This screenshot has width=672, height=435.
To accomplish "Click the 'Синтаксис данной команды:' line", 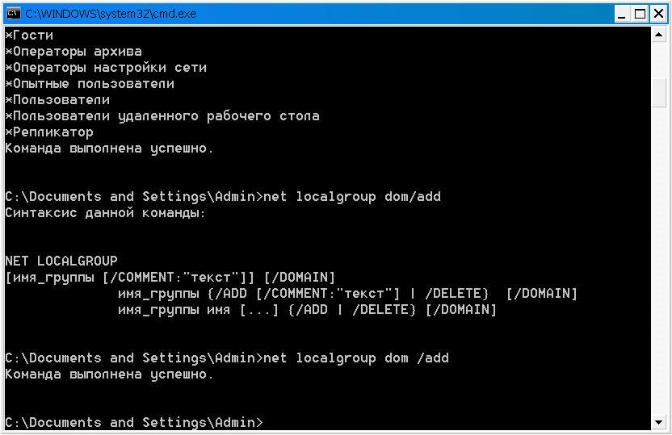I will point(106,213).
